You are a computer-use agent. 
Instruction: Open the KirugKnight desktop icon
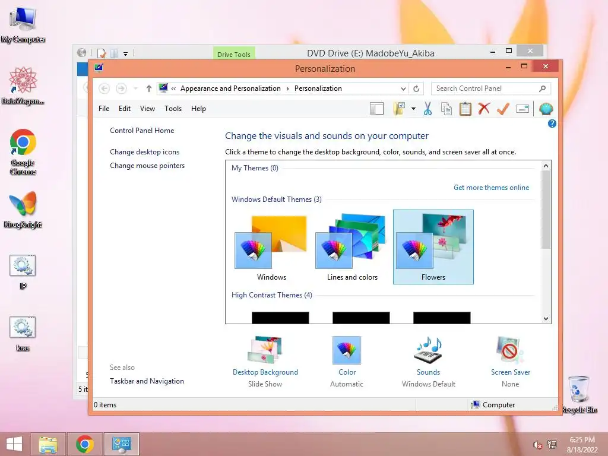23,210
